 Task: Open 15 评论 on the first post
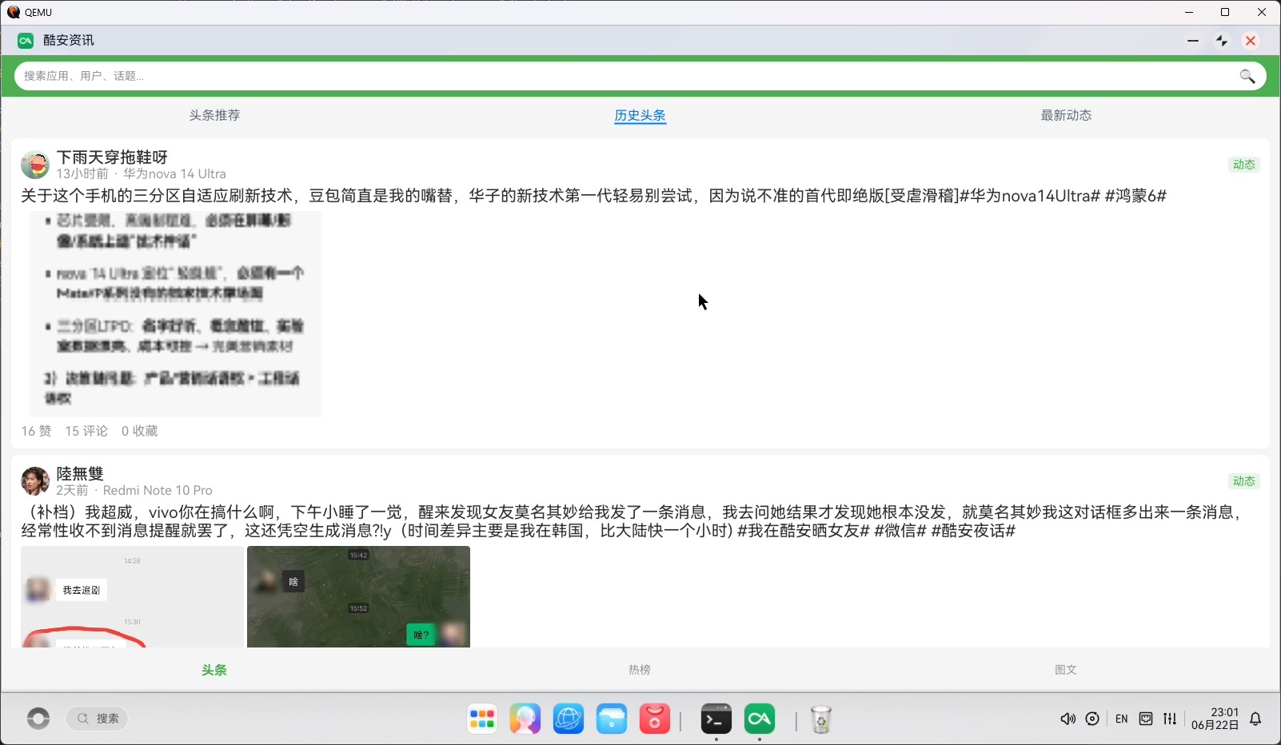[x=86, y=431]
